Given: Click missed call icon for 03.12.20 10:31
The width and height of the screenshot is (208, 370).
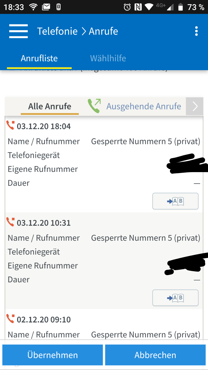Looking at the screenshot, I should [11, 222].
